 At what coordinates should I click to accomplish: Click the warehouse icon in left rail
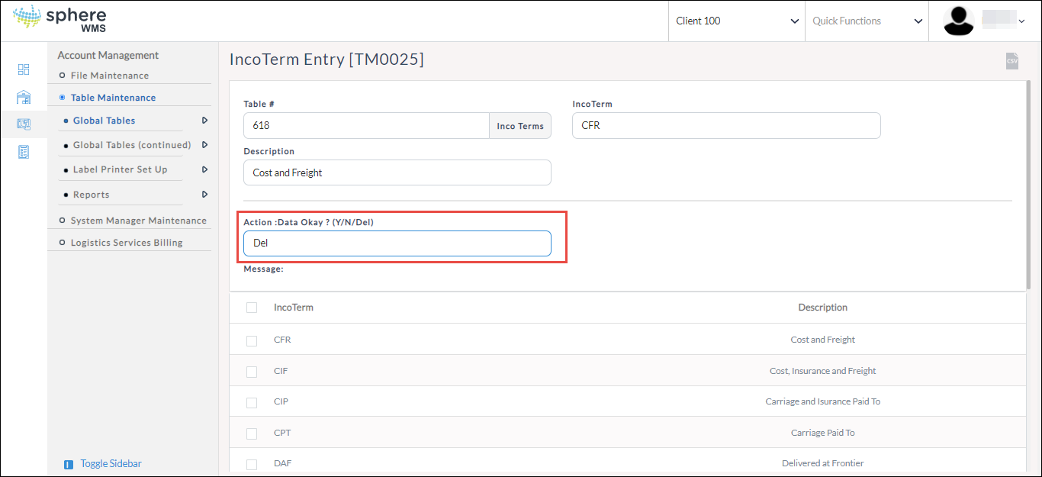[x=24, y=97]
